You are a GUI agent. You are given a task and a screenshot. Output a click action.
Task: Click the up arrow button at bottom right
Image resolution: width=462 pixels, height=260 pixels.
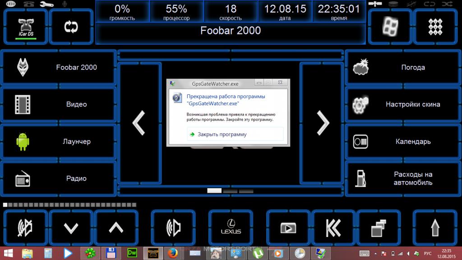[435, 228]
